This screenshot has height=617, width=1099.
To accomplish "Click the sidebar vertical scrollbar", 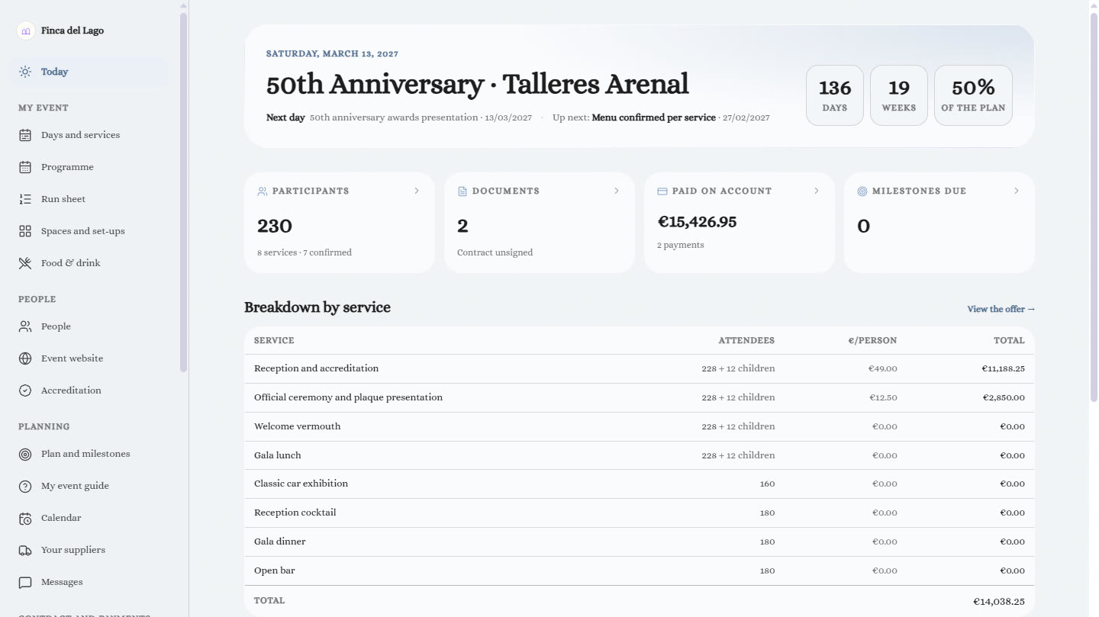I will click(183, 193).
